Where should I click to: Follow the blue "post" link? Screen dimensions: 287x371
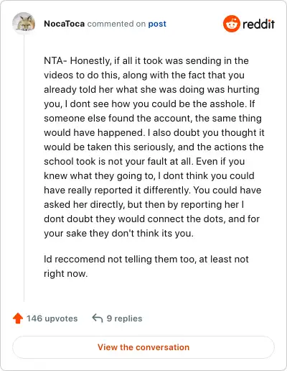pyautogui.click(x=157, y=24)
